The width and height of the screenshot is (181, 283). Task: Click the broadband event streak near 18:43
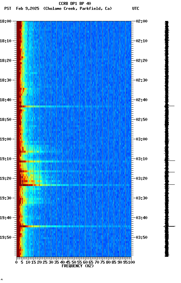(x=74, y=107)
